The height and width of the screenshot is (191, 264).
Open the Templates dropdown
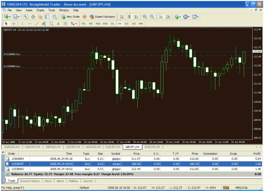coord(195,16)
